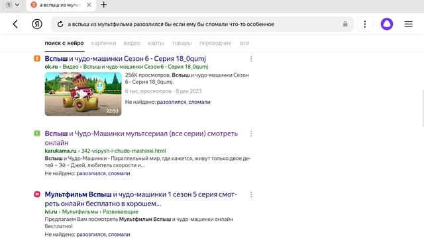
Task: Switch to the 'видео' tab
Action: [x=132, y=43]
